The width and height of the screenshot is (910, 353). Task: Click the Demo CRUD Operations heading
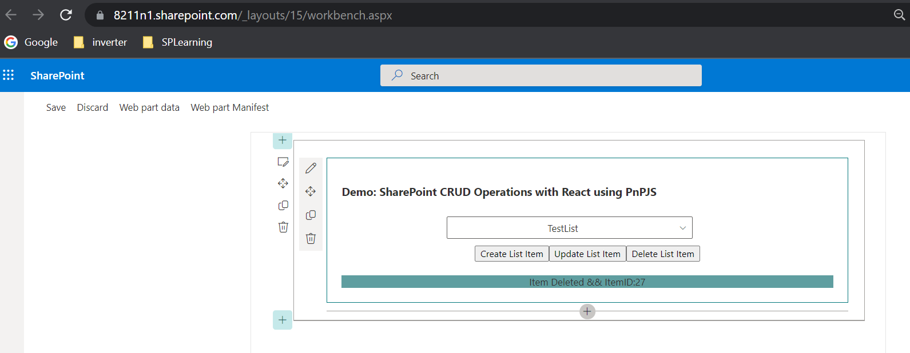(499, 192)
